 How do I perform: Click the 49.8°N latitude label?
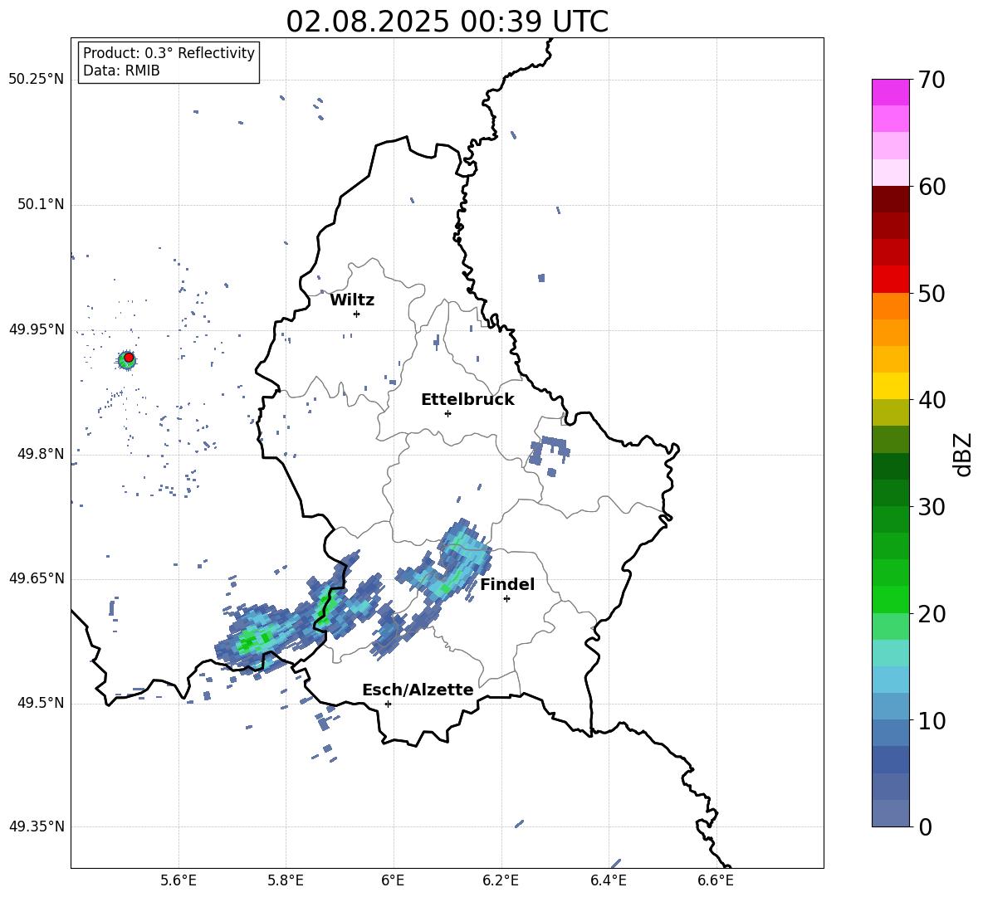point(41,454)
